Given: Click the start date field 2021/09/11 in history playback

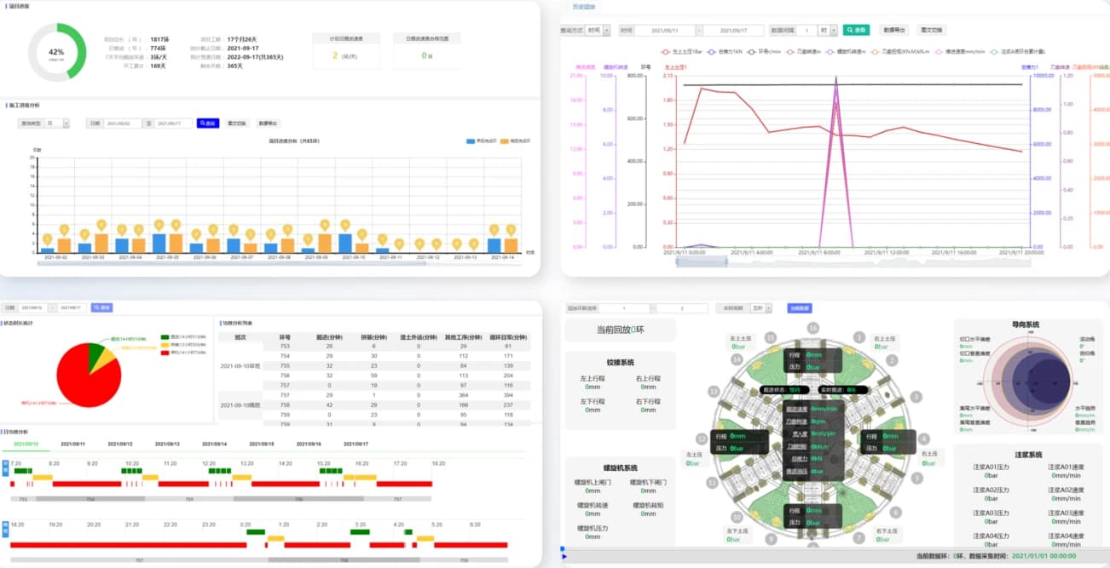Looking at the screenshot, I should (x=665, y=30).
